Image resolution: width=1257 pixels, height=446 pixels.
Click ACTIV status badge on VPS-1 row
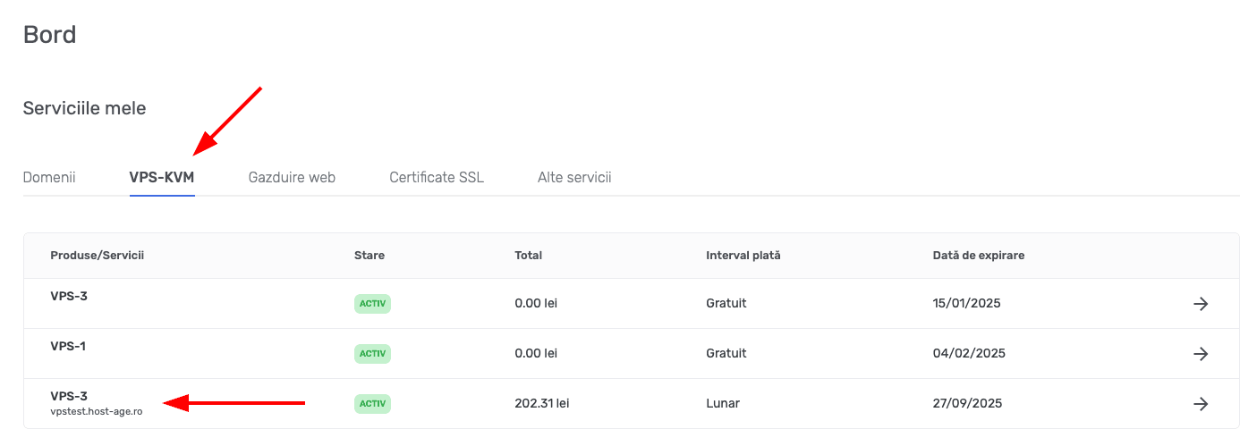pos(372,354)
